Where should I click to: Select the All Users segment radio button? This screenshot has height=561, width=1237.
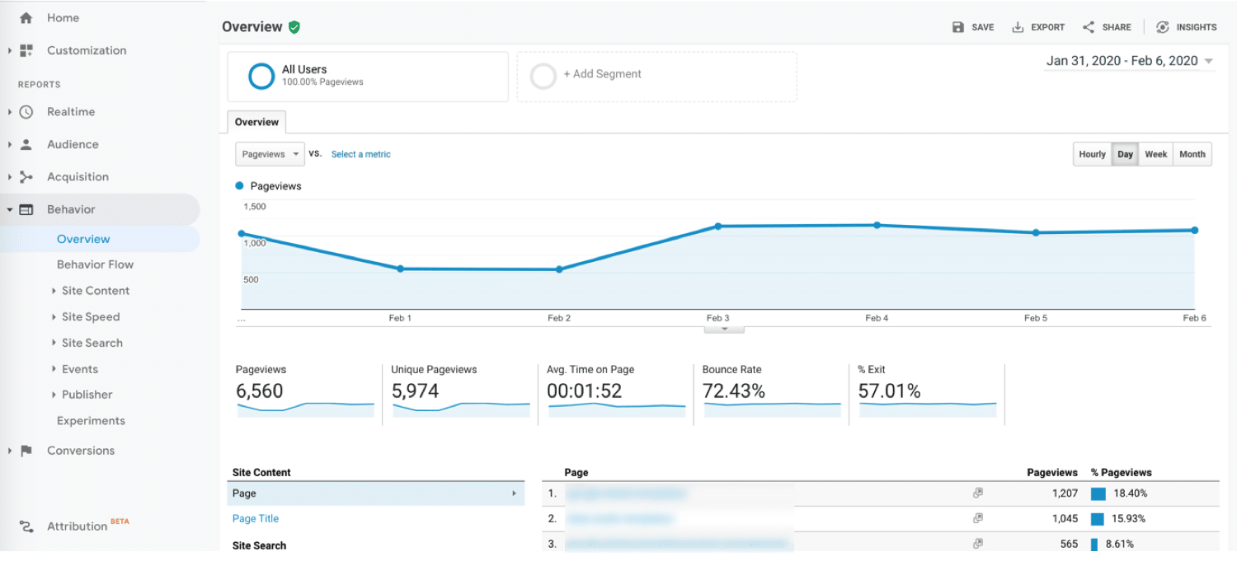pos(261,76)
